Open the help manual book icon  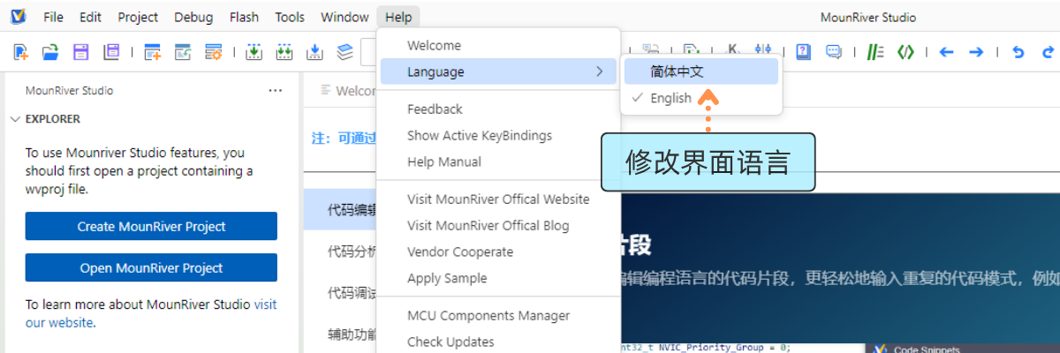click(803, 52)
